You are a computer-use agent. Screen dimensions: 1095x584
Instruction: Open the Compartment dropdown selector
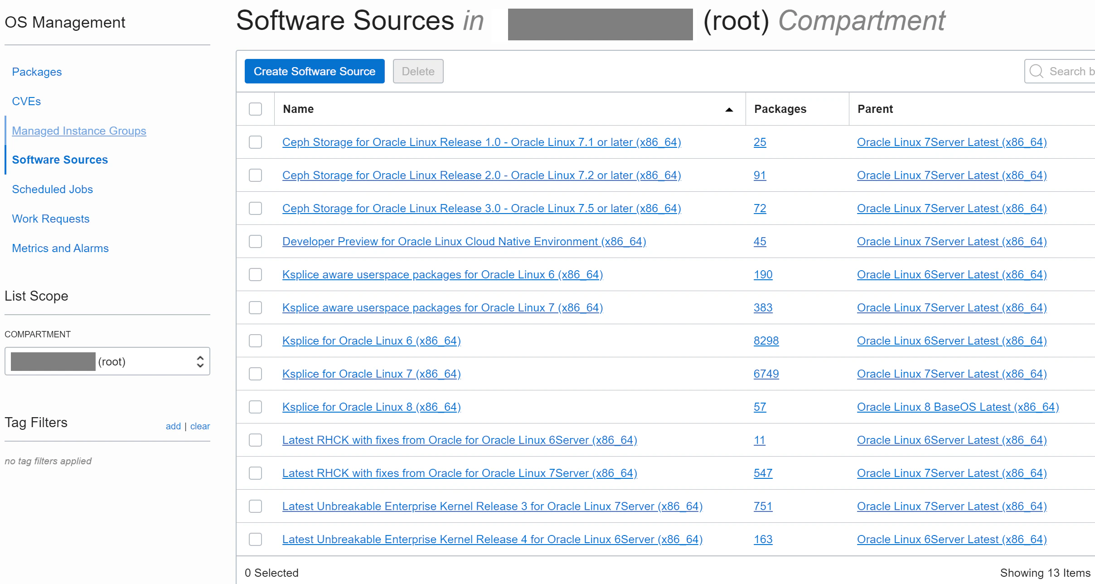point(107,361)
